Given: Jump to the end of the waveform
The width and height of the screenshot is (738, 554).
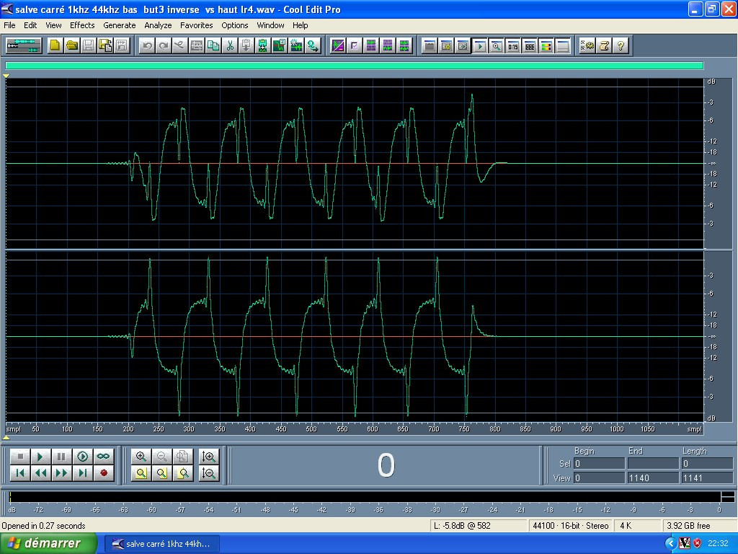Looking at the screenshot, I should coord(83,473).
